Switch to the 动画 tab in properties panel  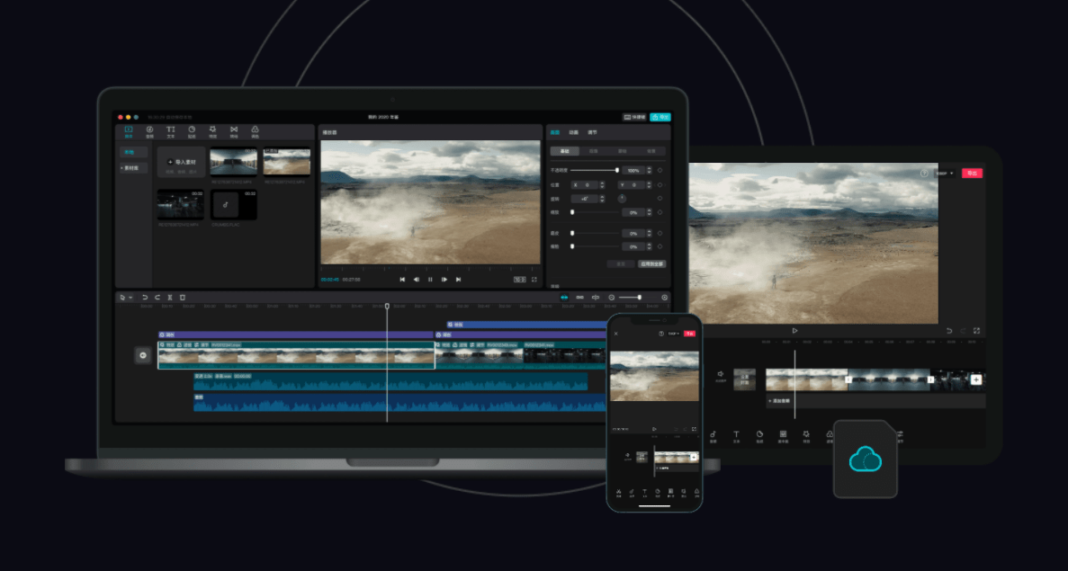pyautogui.click(x=573, y=132)
